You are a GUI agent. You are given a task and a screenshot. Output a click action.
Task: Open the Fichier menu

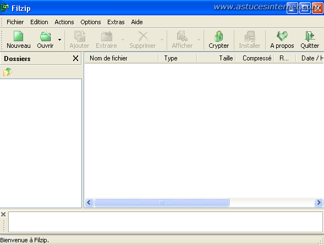coord(15,22)
